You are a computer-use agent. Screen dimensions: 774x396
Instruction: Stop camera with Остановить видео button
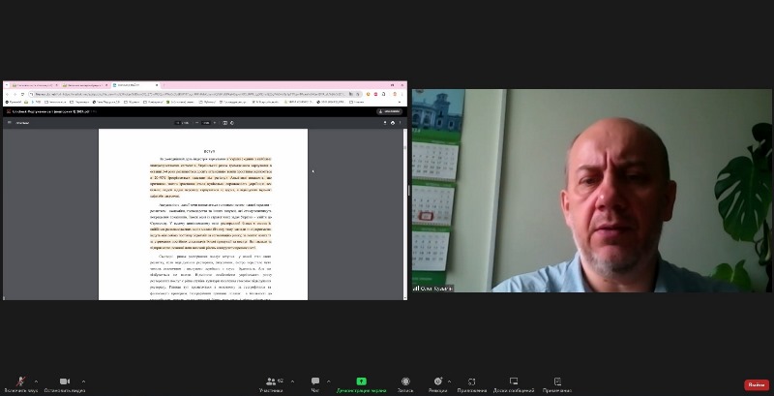[65, 384]
